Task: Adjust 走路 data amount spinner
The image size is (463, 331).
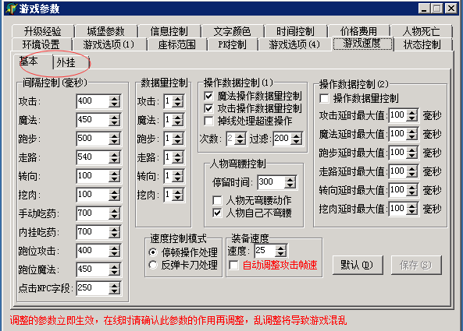Action: [x=178, y=157]
